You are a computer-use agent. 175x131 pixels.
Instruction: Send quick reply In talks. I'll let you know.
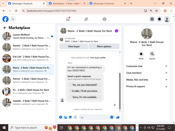coord(85,91)
